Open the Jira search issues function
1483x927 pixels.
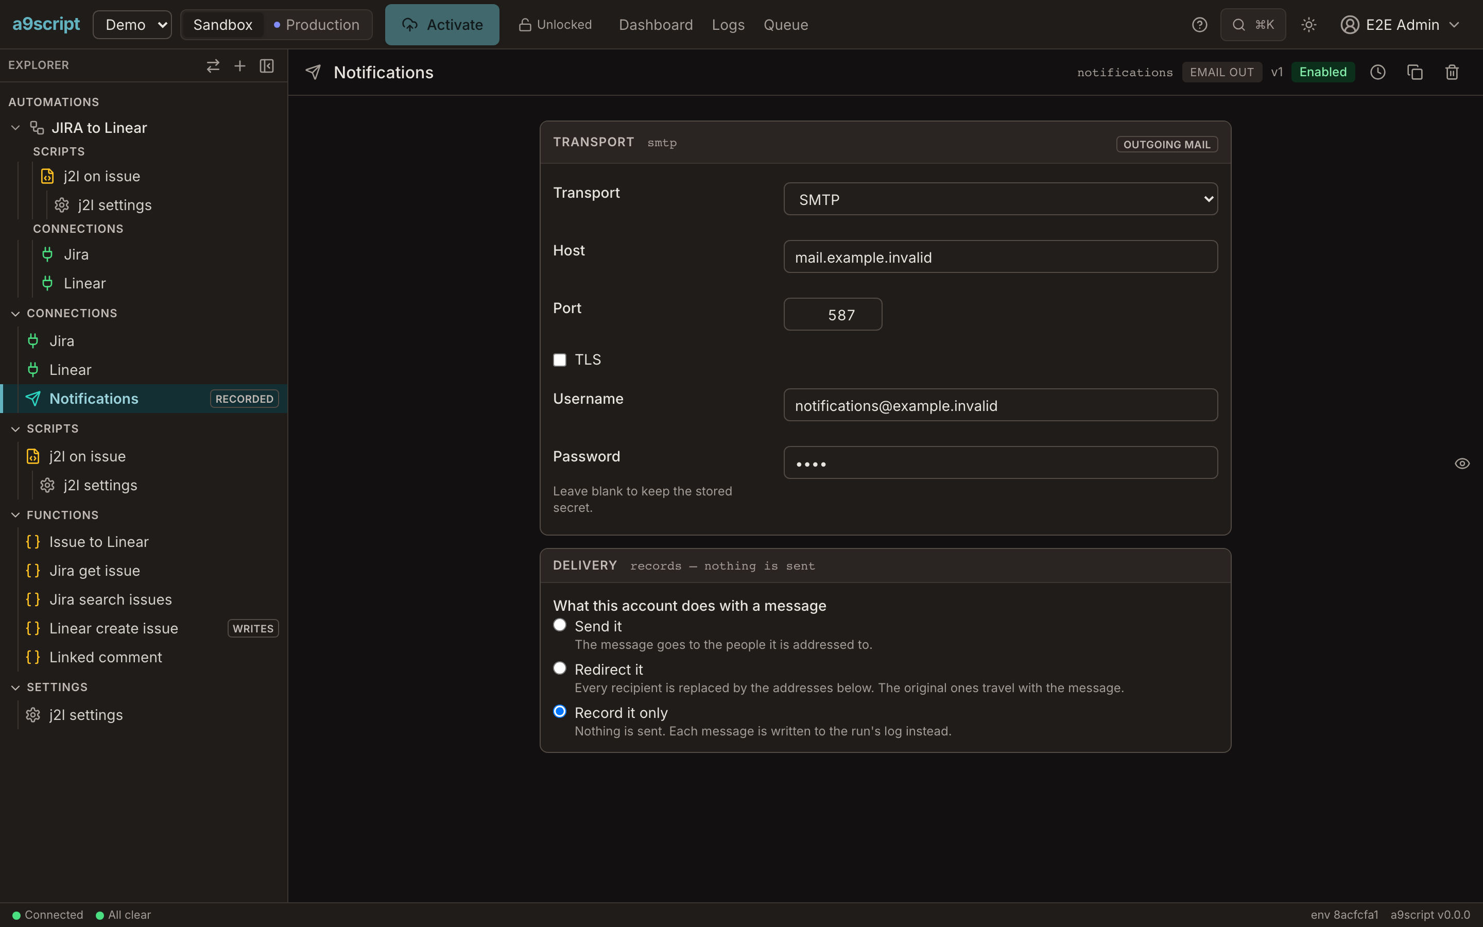coord(110,599)
